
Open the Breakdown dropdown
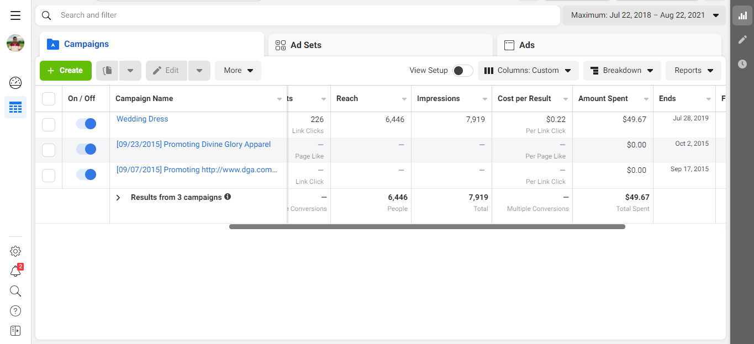[621, 71]
